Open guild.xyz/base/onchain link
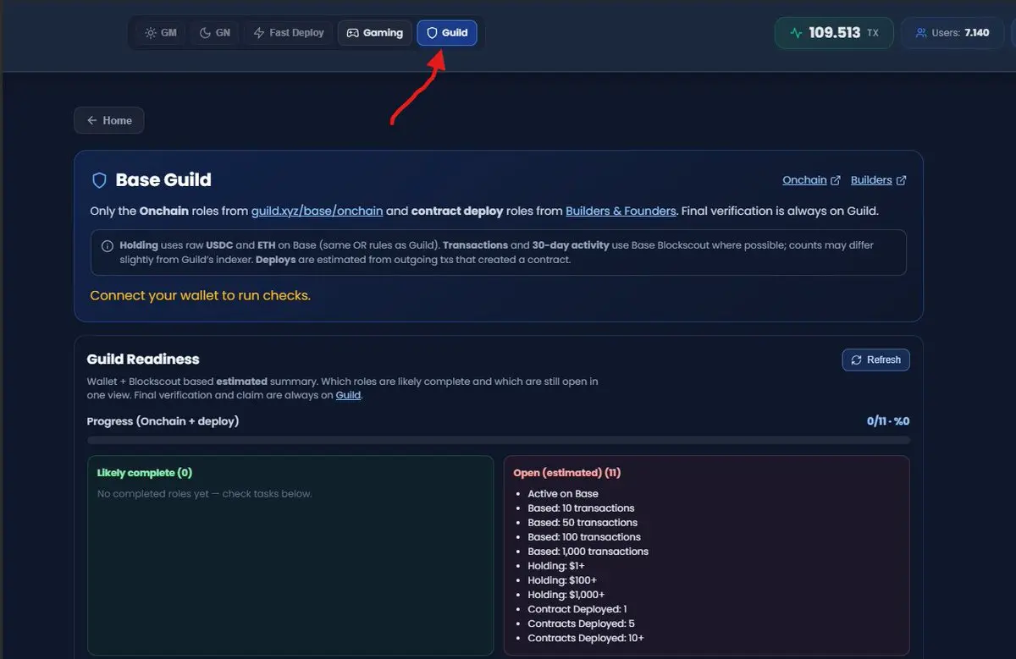Viewport: 1016px width, 659px height. click(x=317, y=211)
